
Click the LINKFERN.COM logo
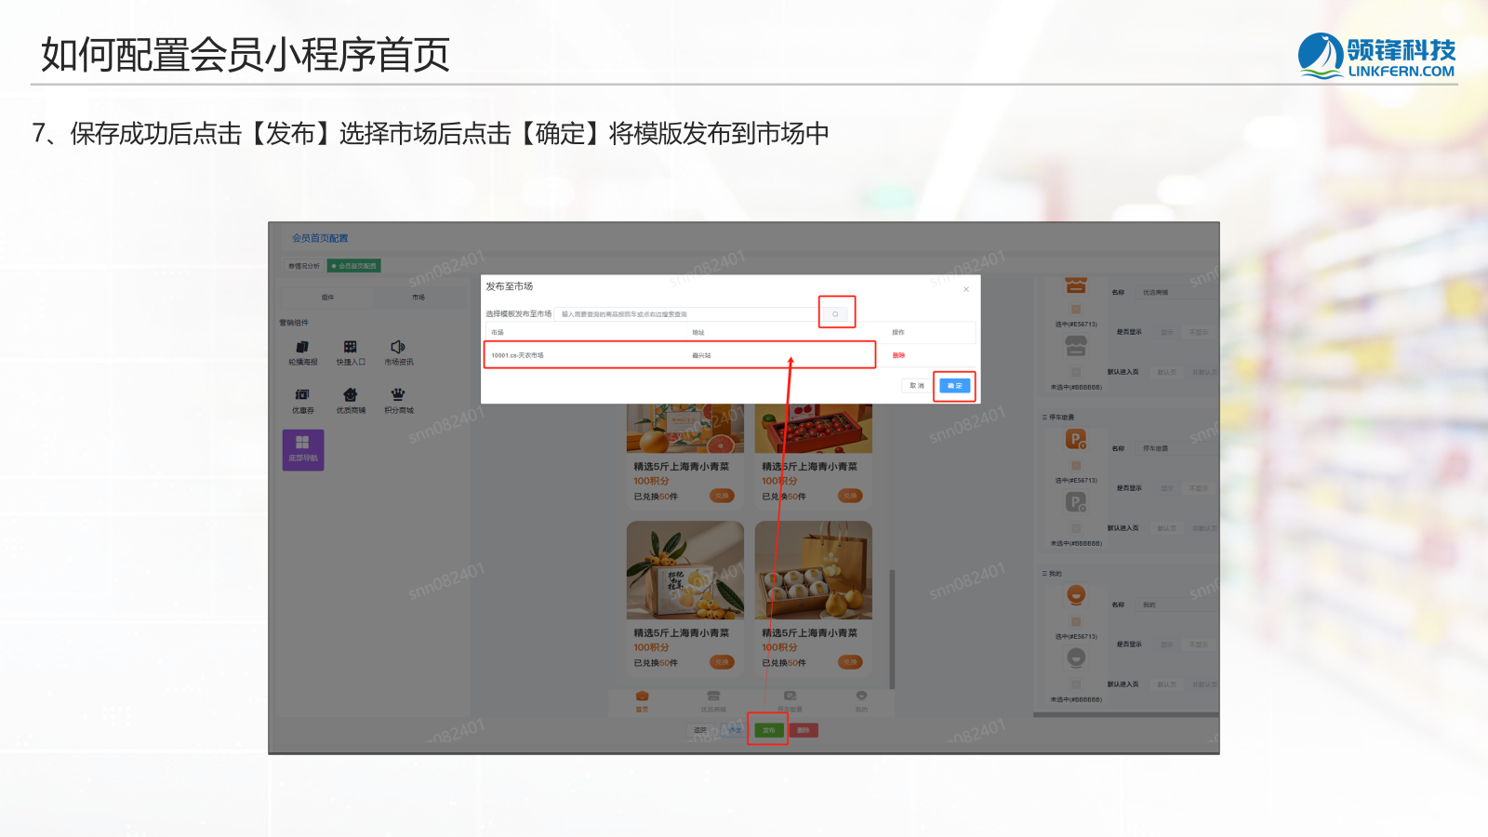1377,56
